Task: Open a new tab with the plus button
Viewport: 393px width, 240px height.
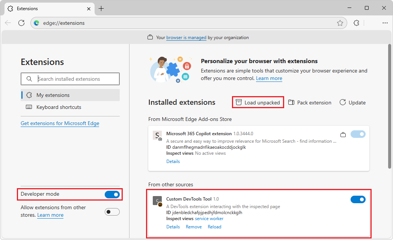Action: tap(101, 9)
